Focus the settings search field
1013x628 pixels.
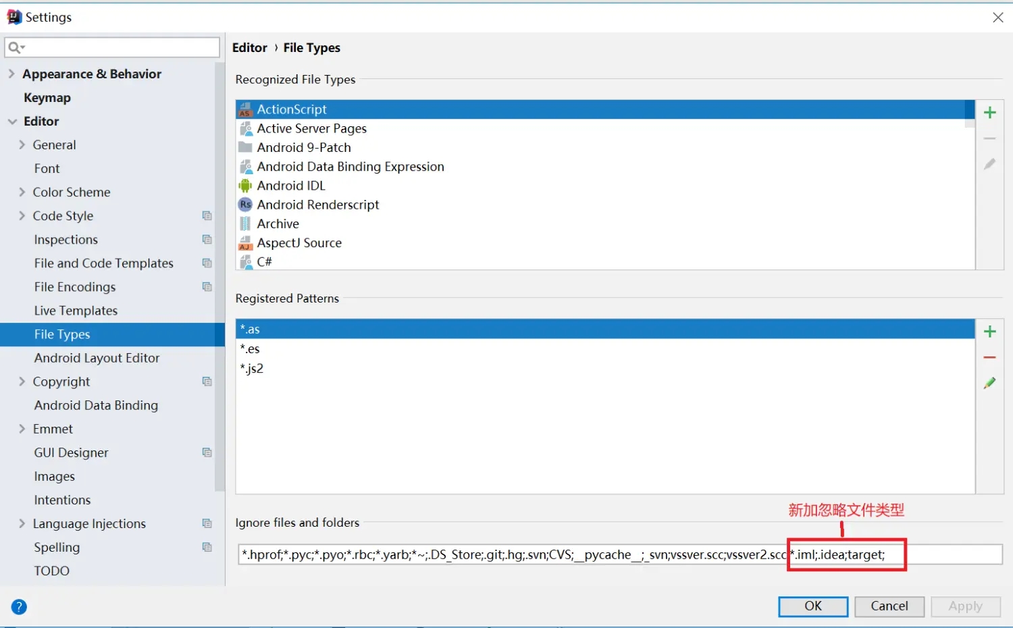(x=112, y=47)
